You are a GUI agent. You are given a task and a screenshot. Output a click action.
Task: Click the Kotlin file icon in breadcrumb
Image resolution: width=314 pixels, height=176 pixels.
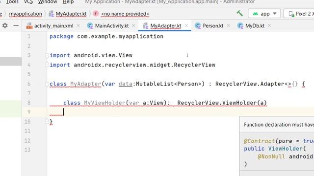click(x=52, y=14)
